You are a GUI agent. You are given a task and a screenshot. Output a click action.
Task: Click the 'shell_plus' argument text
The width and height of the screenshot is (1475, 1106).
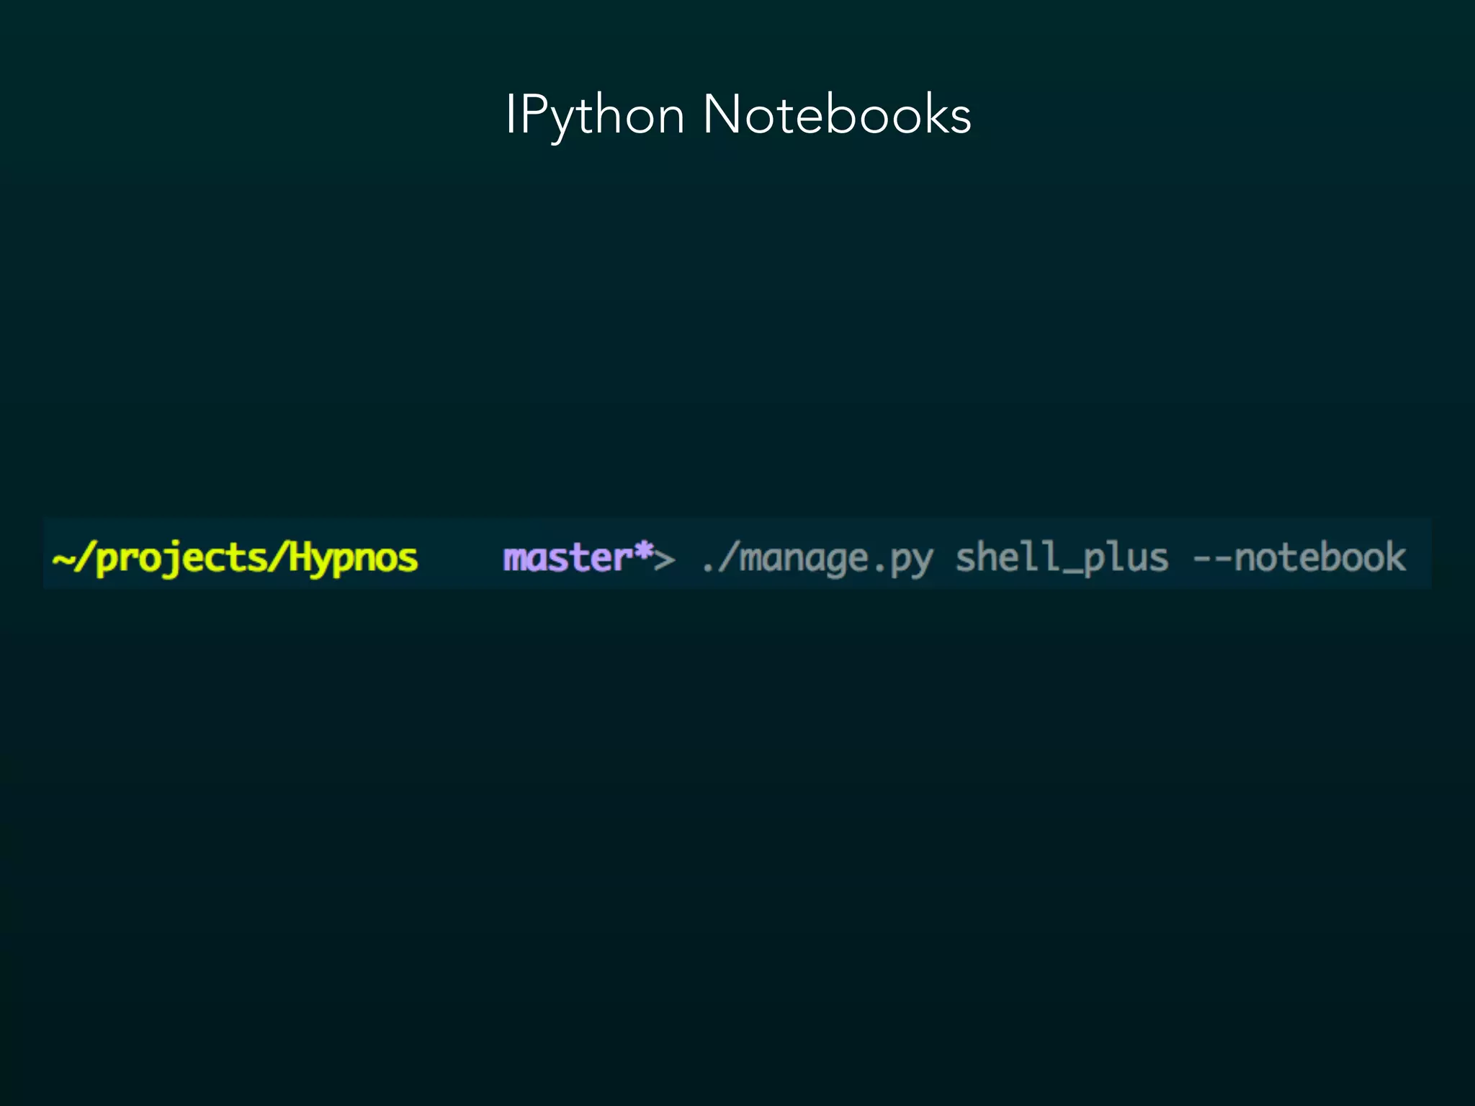1062,558
